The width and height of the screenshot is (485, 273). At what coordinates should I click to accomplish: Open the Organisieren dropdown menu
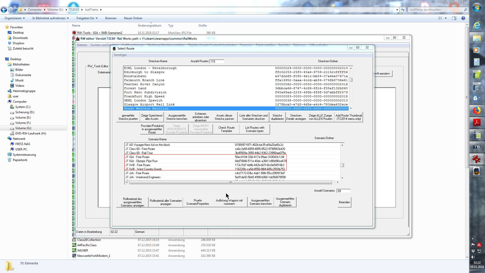pyautogui.click(x=14, y=18)
